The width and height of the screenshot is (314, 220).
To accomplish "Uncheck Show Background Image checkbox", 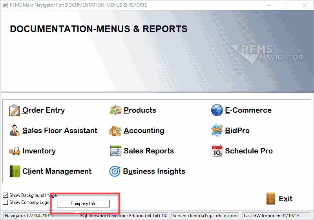I will click(5, 195).
